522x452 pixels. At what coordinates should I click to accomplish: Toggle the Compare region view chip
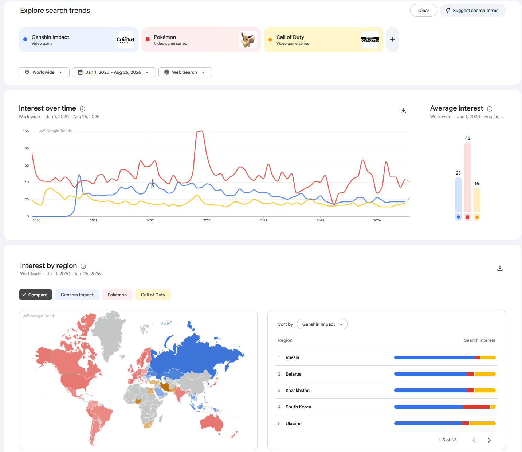pos(36,295)
